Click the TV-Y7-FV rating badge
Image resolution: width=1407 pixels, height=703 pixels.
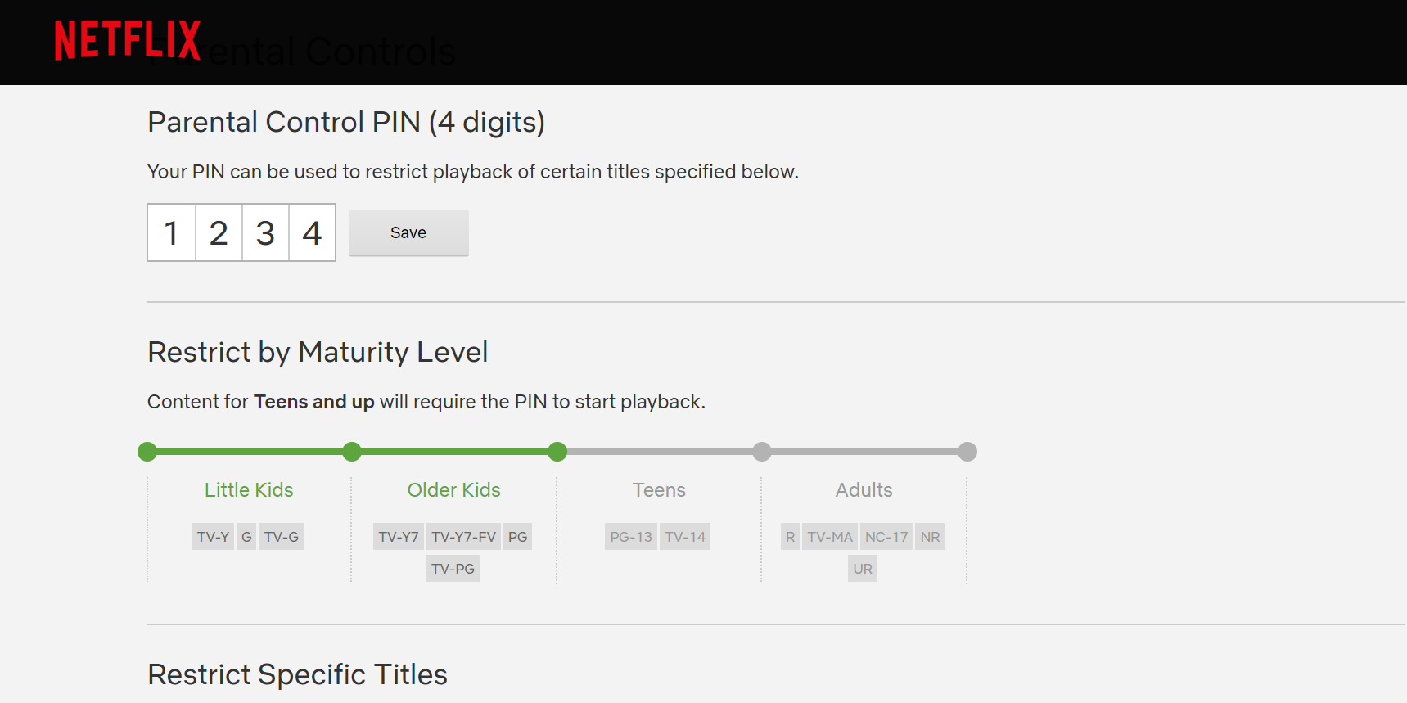click(464, 536)
